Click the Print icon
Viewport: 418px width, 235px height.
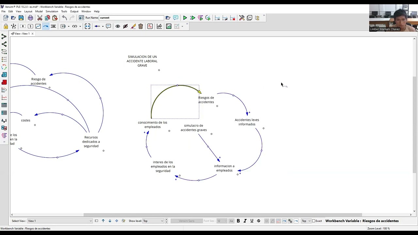point(30,18)
